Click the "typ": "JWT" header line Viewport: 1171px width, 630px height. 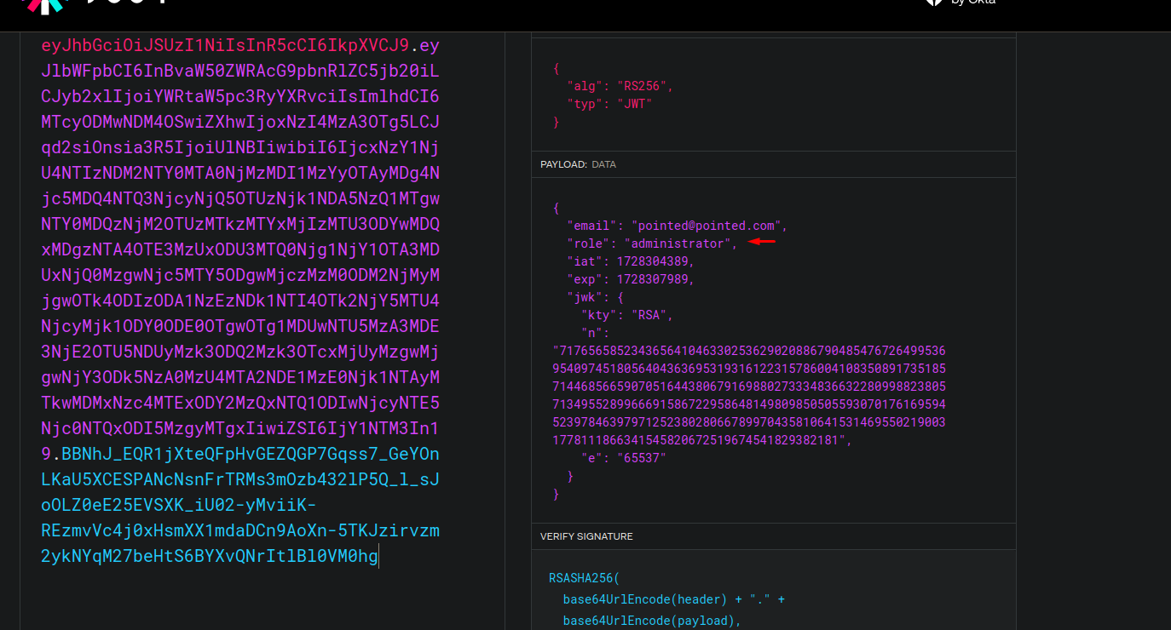coord(609,104)
